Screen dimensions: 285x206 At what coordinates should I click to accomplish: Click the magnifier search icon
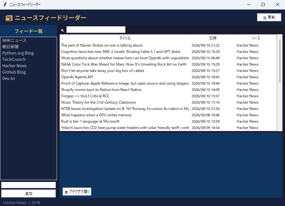coord(62,30)
